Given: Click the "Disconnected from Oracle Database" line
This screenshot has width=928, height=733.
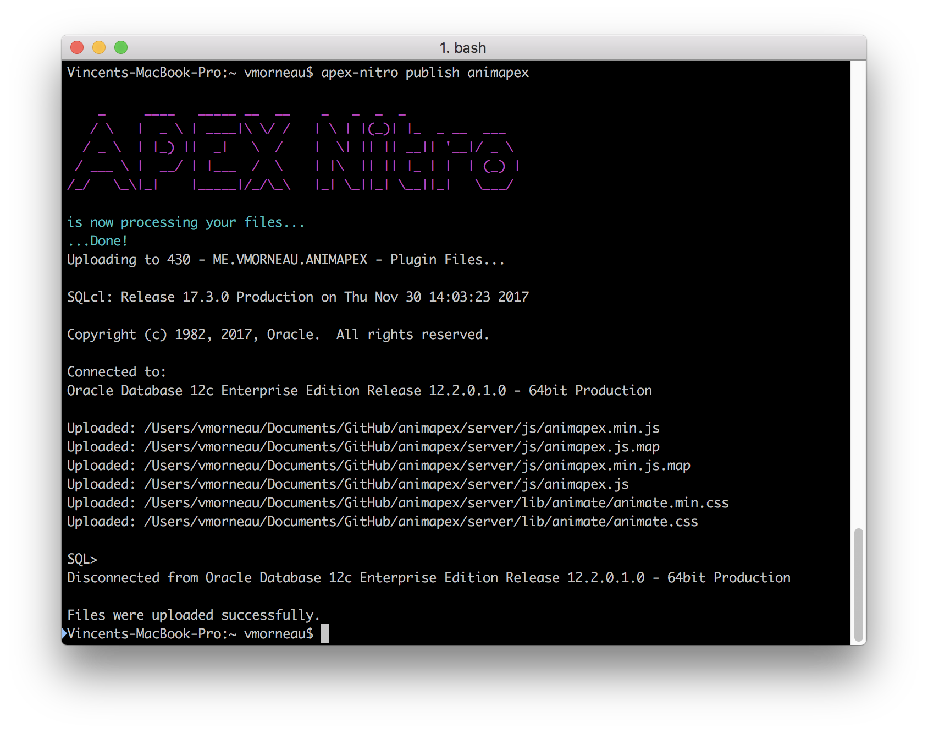Looking at the screenshot, I should click(x=428, y=578).
